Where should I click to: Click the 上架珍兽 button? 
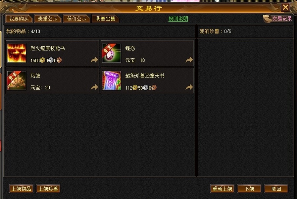tap(48, 189)
